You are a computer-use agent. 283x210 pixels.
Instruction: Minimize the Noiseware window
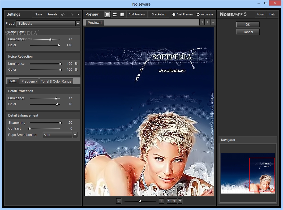(x=259, y=3)
